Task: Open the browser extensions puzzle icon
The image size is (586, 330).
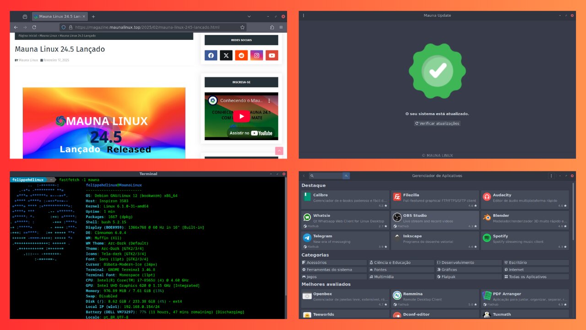Action: (272, 27)
